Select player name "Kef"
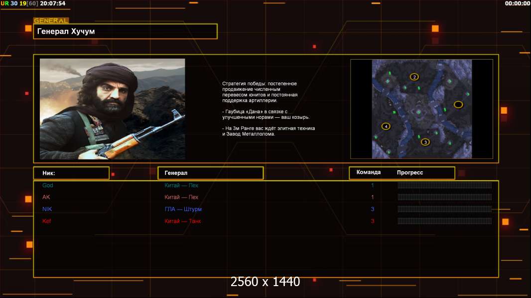 tap(46, 221)
